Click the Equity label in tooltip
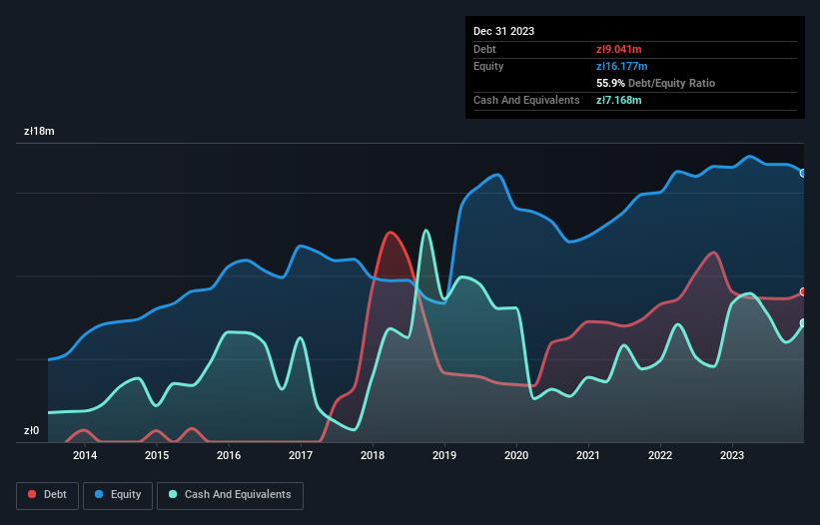 point(488,66)
